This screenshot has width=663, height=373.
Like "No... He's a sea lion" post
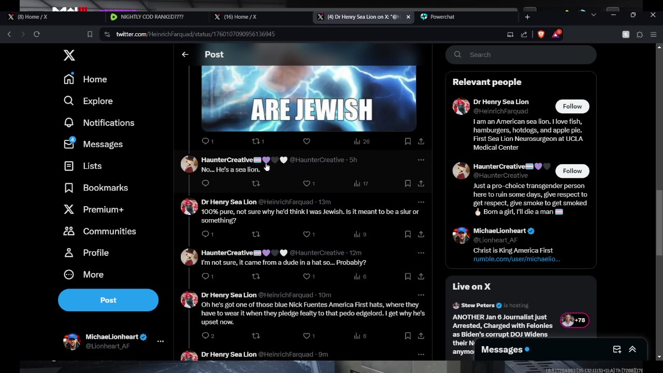(309, 183)
